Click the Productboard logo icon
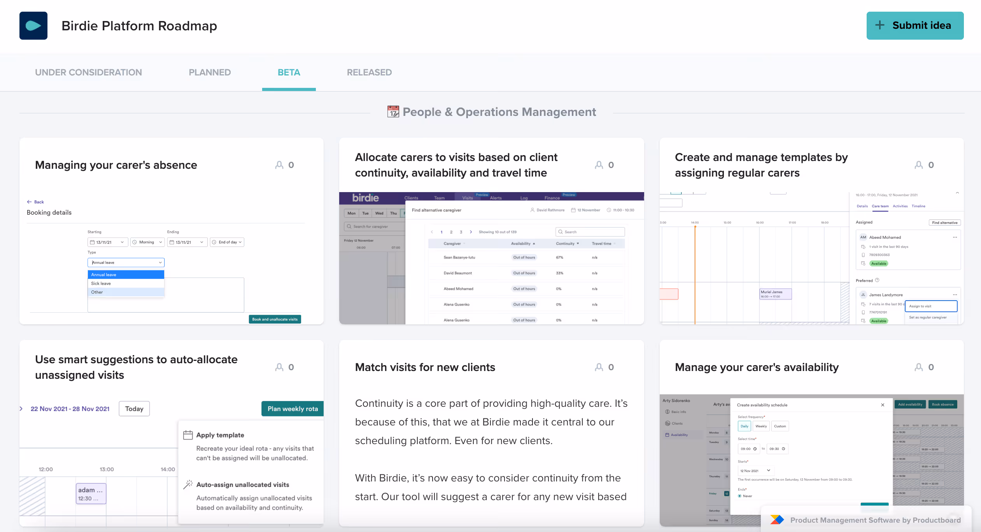Image resolution: width=981 pixels, height=532 pixels. [777, 520]
